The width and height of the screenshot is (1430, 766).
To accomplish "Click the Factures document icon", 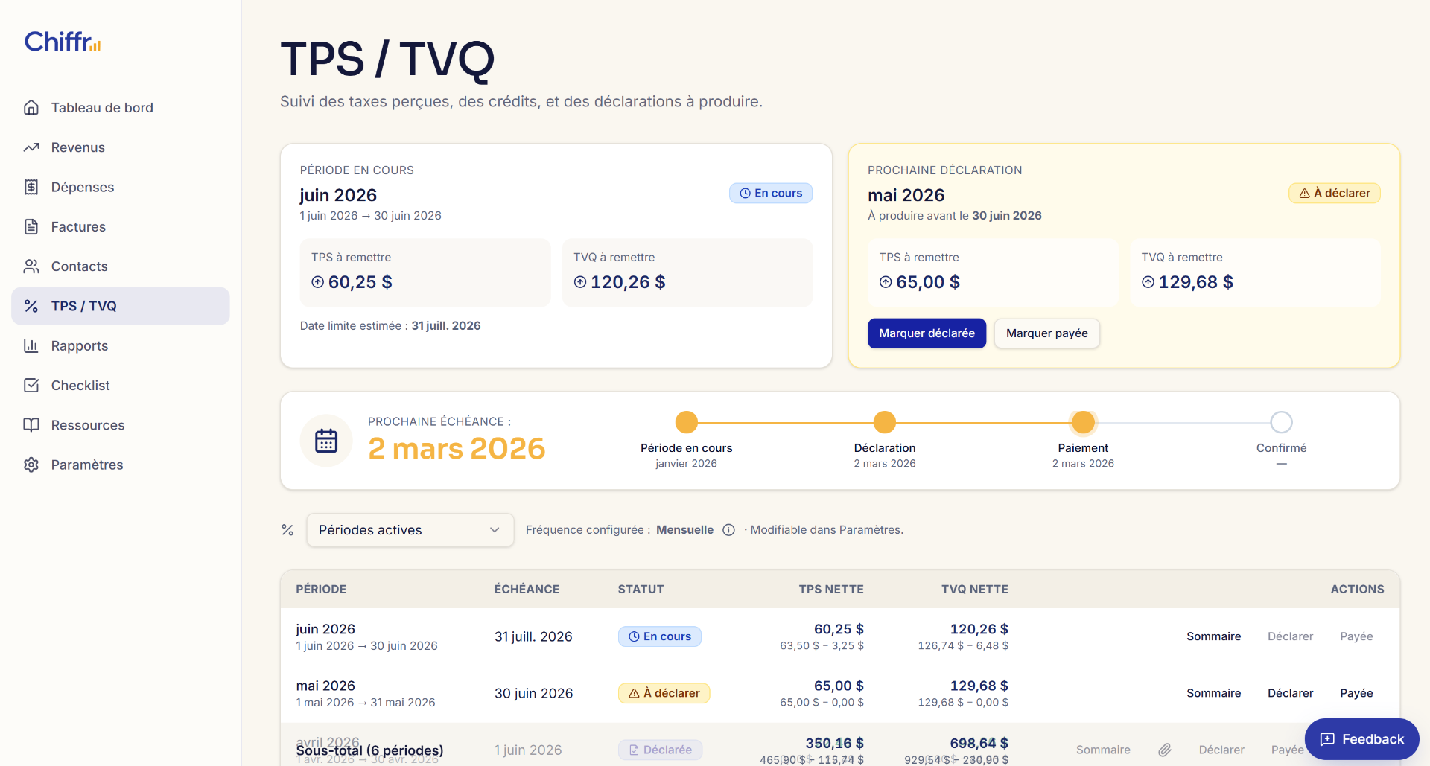I will (x=31, y=226).
